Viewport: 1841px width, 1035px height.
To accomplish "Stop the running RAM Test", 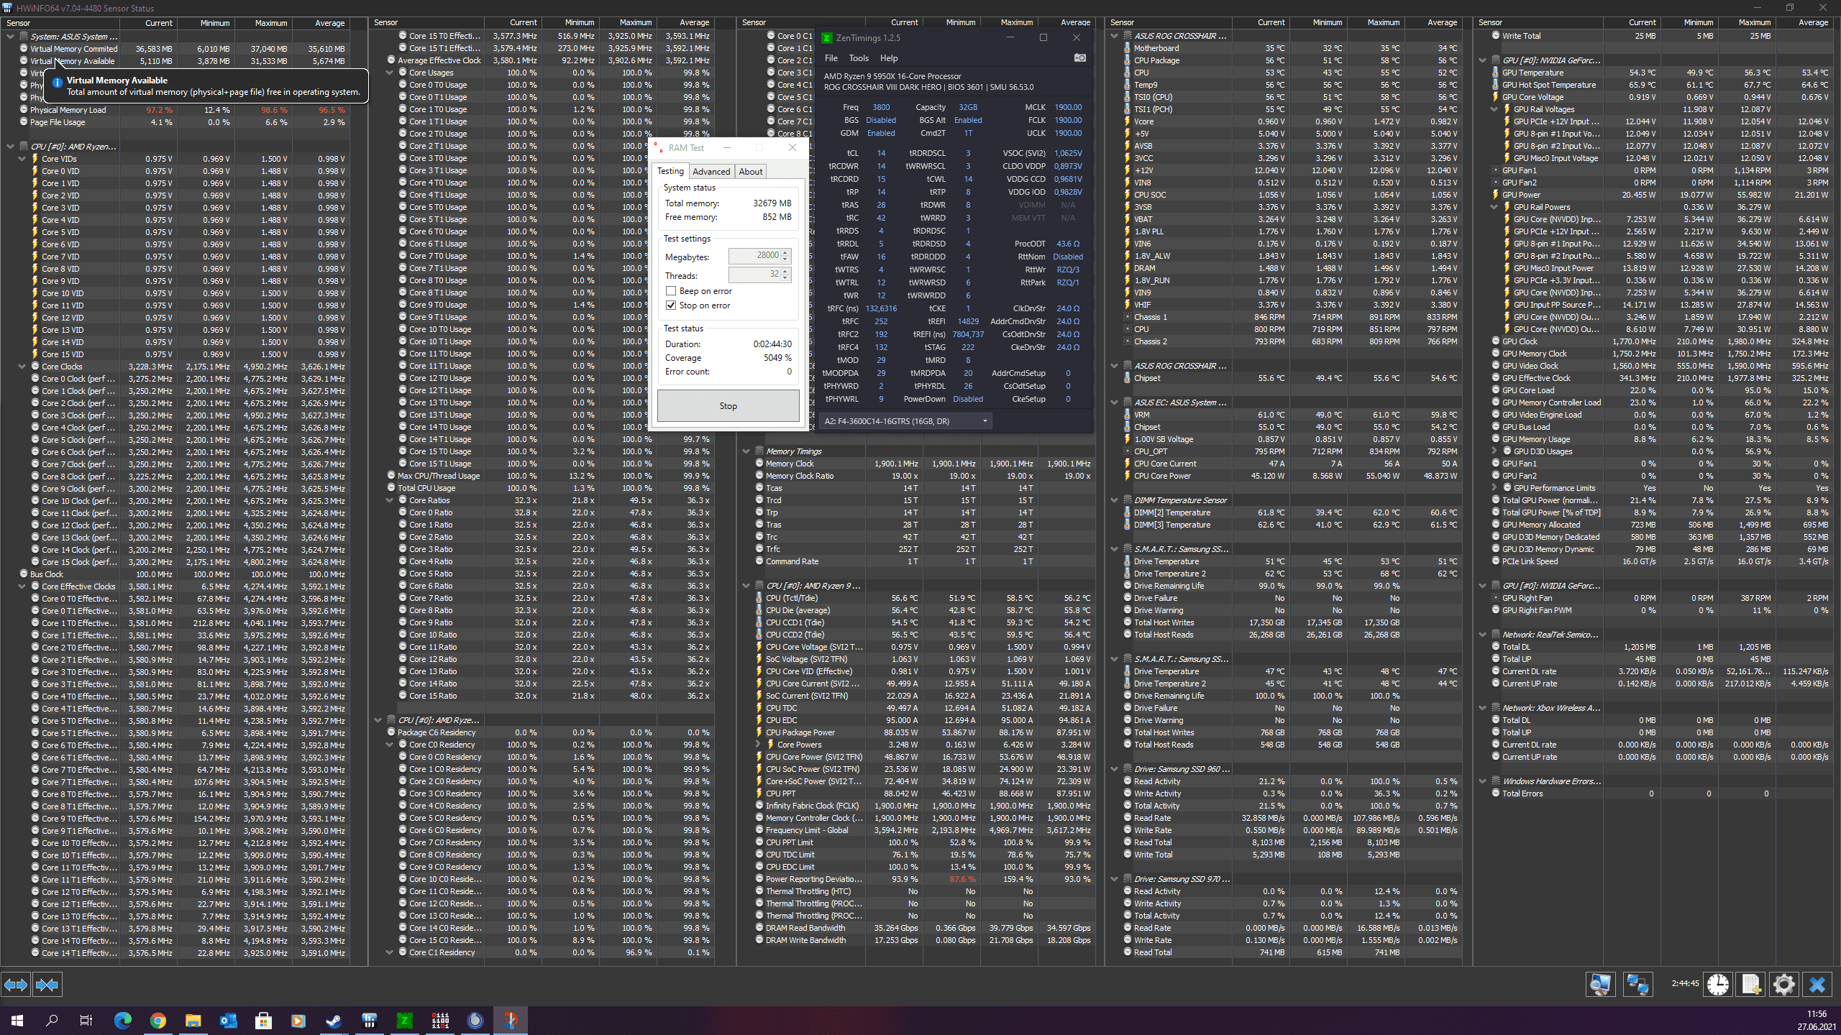I will click(x=728, y=406).
